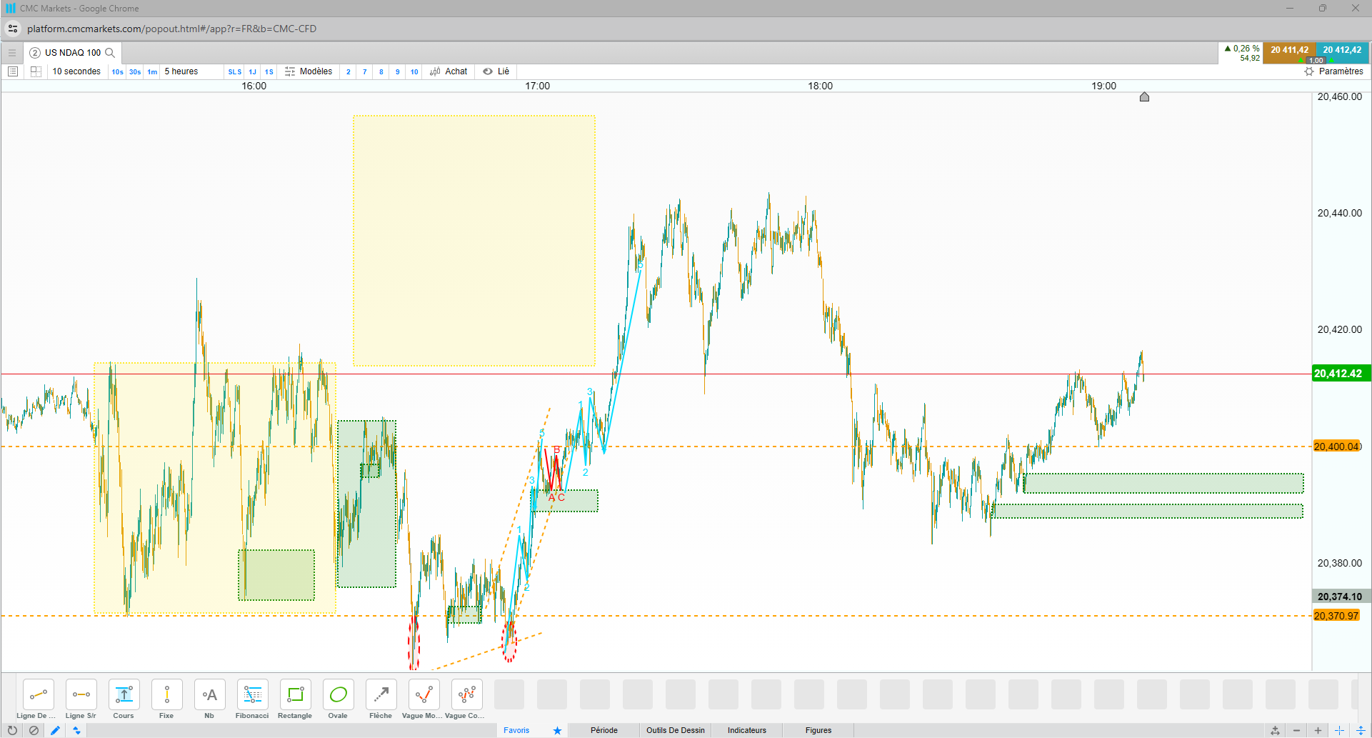Select the Fixe vertical line tool
Screen dimensions: 1372x738
(x=167, y=694)
